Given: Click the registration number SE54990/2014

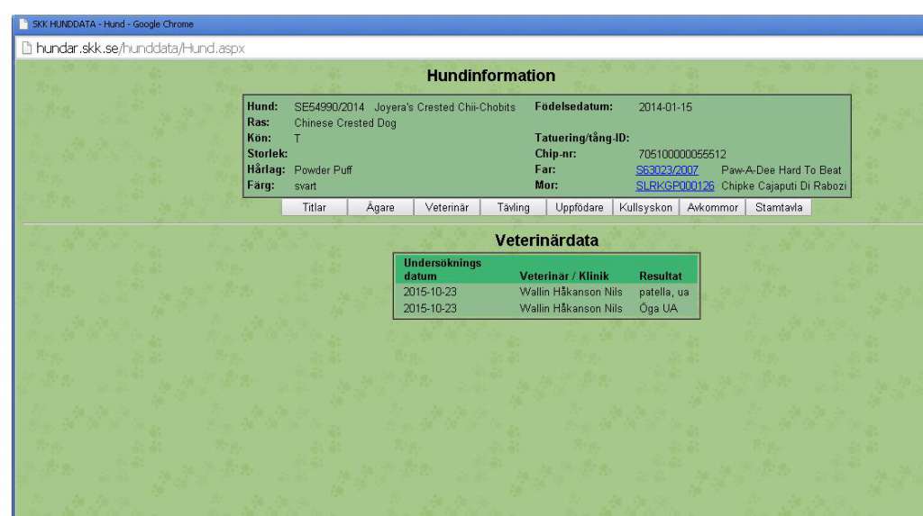Looking at the screenshot, I should click(331, 107).
